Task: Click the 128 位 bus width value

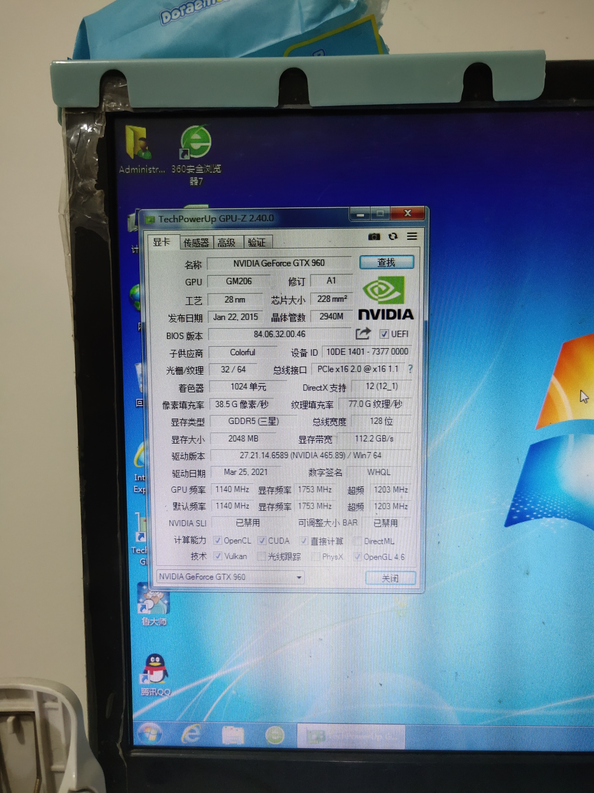Action: click(381, 421)
